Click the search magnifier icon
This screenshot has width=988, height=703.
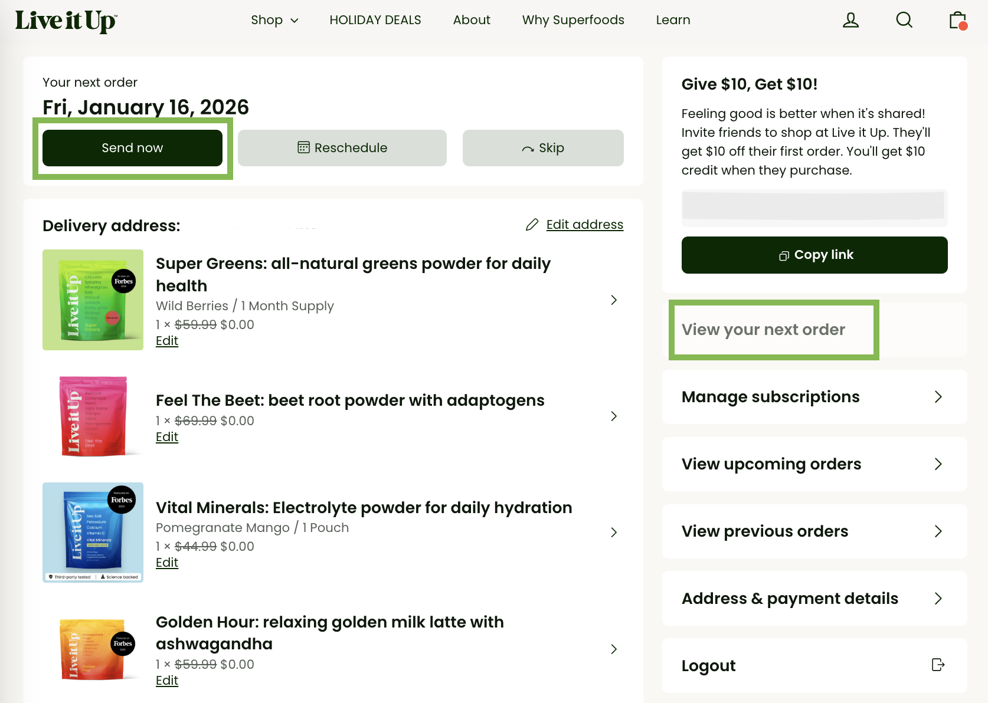click(904, 20)
